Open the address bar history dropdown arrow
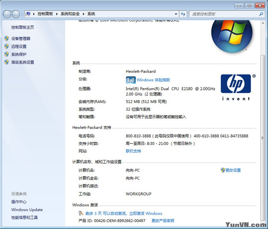 tap(176, 14)
